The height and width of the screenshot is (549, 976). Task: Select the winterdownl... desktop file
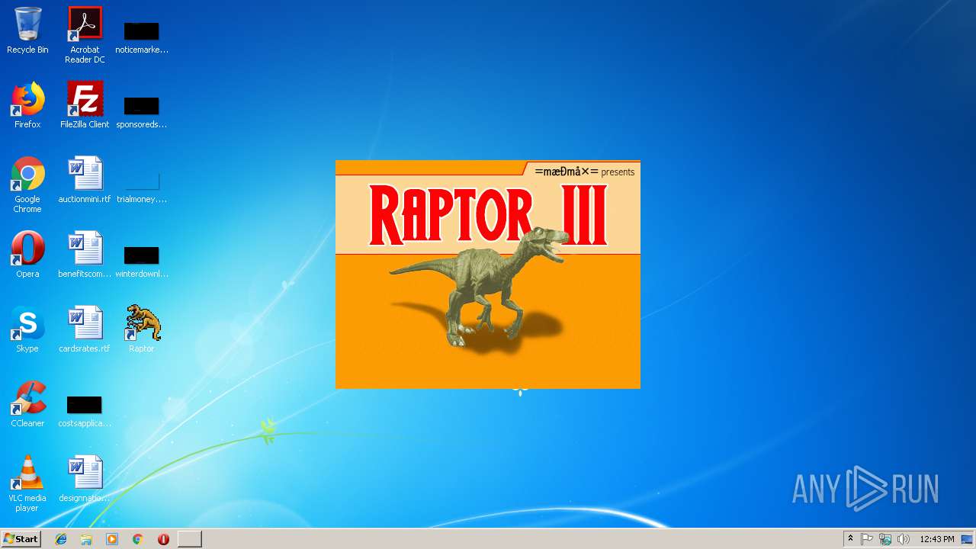[142, 261]
